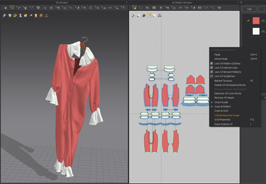266x184 pixels.
Task: Click the T-shirt icon in 2D toolbar
Action: (219, 8)
